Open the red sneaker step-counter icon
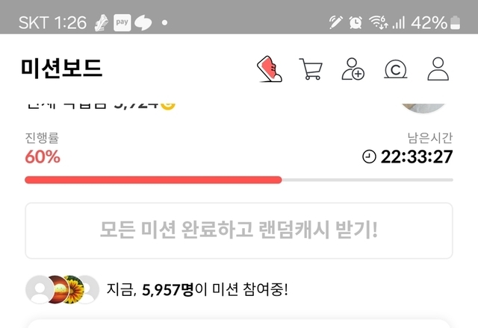Image resolution: width=478 pixels, height=328 pixels. 270,69
